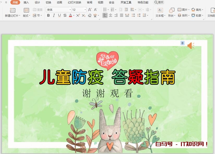Toggle underline formatting
This screenshot has height=154, width=215.
59,16
